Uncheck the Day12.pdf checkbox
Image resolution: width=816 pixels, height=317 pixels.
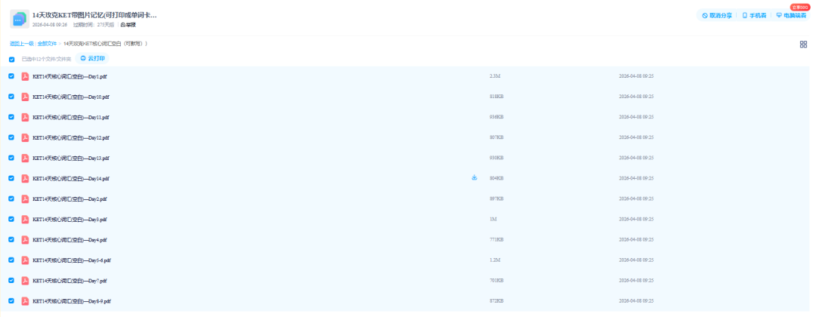point(11,137)
